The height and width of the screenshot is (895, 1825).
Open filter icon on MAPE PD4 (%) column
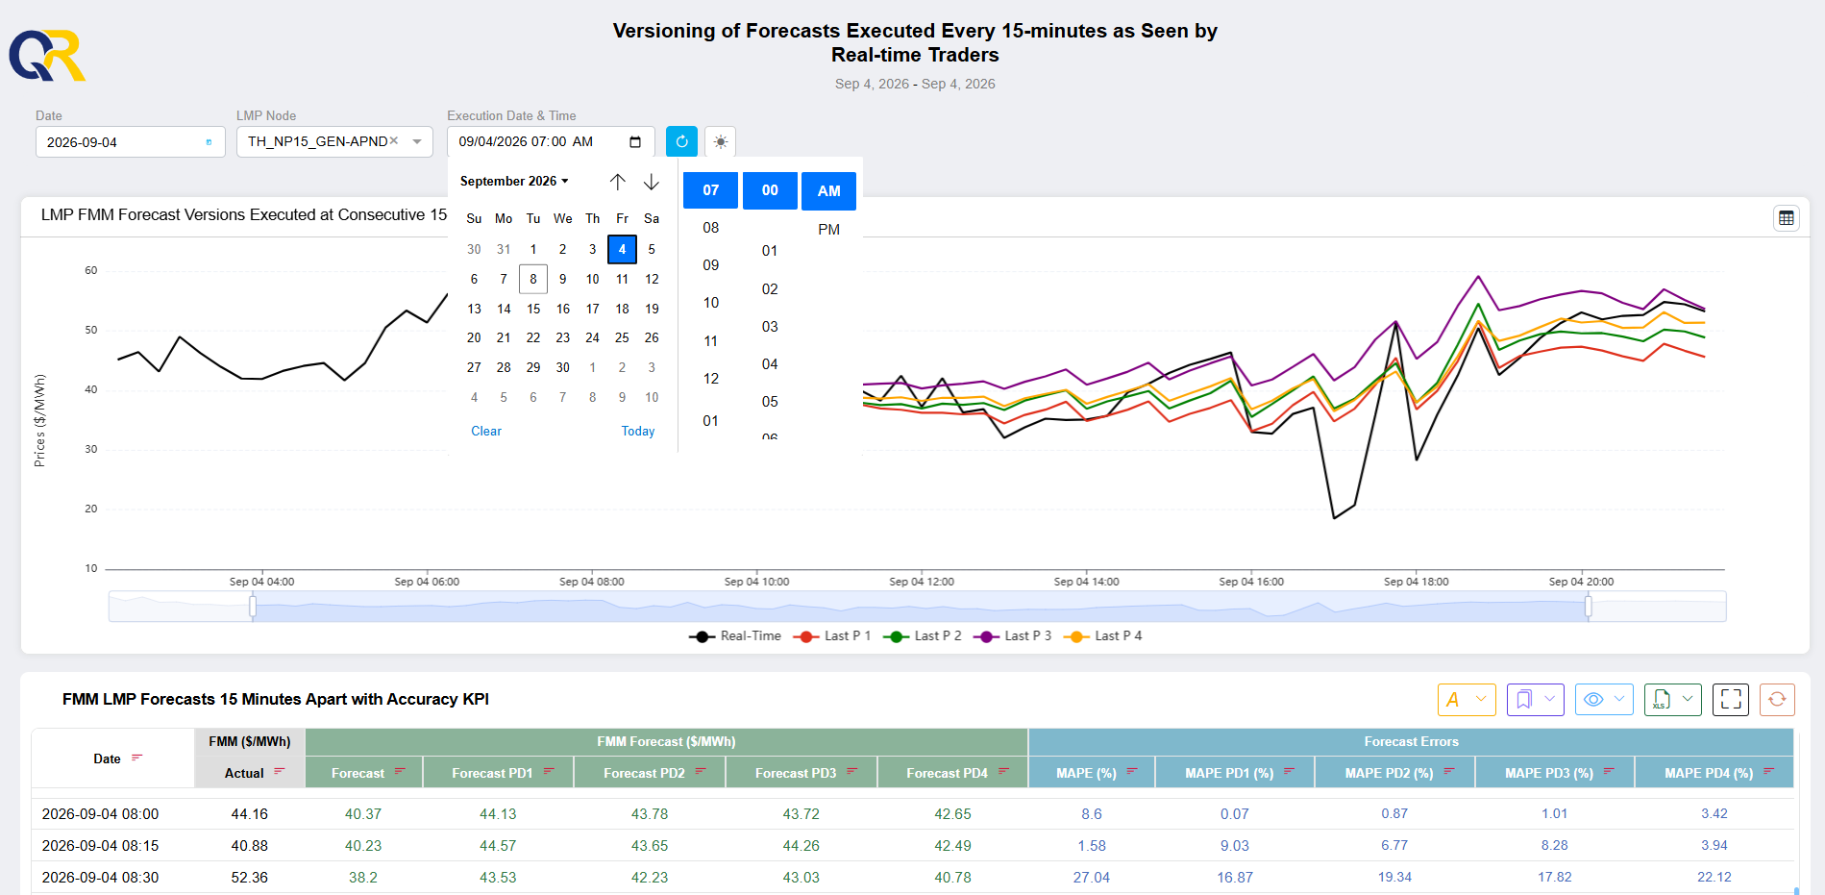click(1768, 772)
